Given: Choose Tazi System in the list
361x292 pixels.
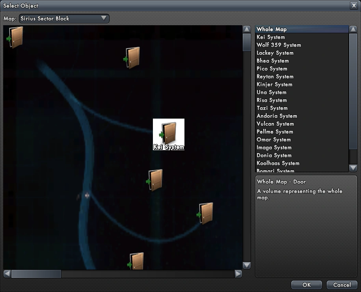Looking at the screenshot, I should click(x=302, y=108).
